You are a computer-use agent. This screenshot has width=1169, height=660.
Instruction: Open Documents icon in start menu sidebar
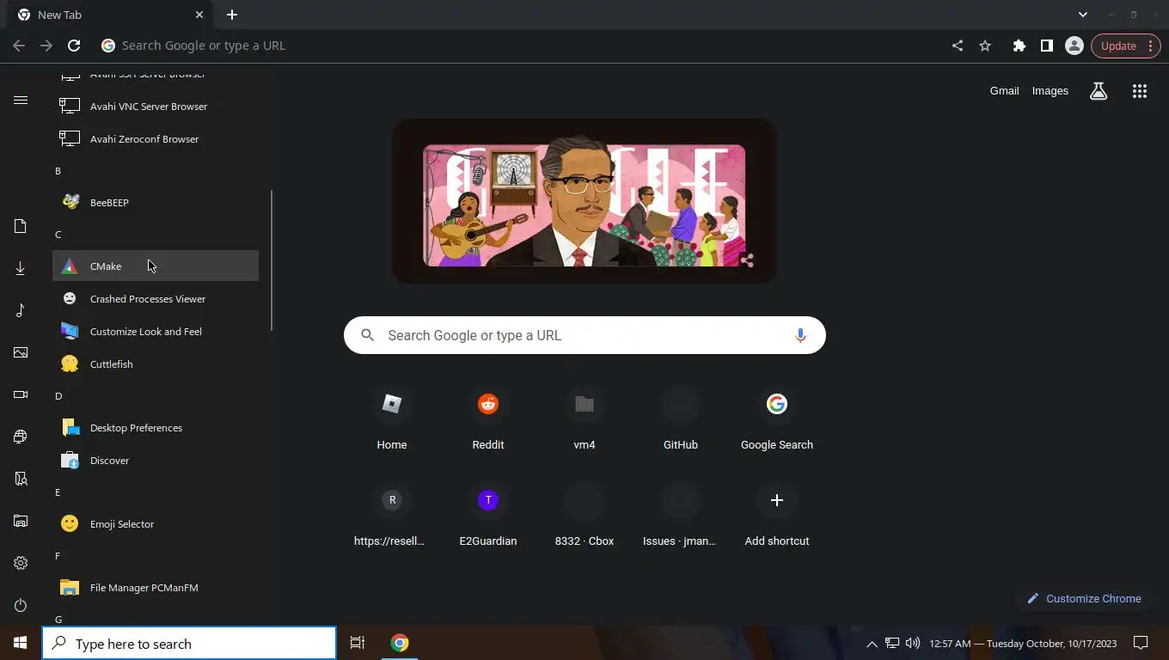(x=21, y=226)
